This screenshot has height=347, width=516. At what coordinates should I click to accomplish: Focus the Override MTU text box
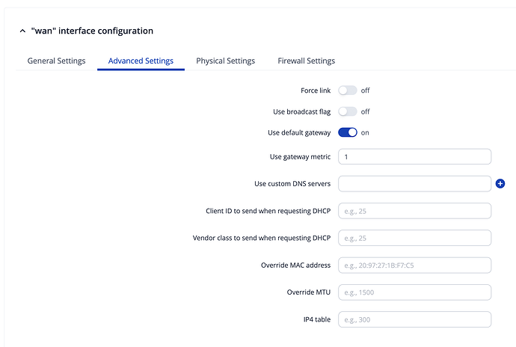[x=414, y=292]
